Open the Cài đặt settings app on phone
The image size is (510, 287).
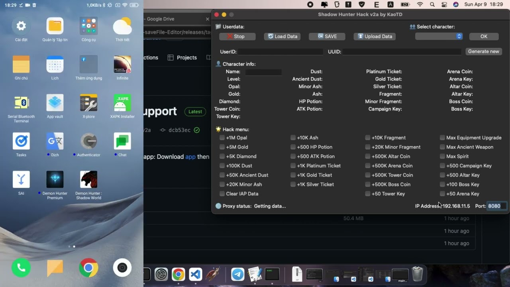21,26
